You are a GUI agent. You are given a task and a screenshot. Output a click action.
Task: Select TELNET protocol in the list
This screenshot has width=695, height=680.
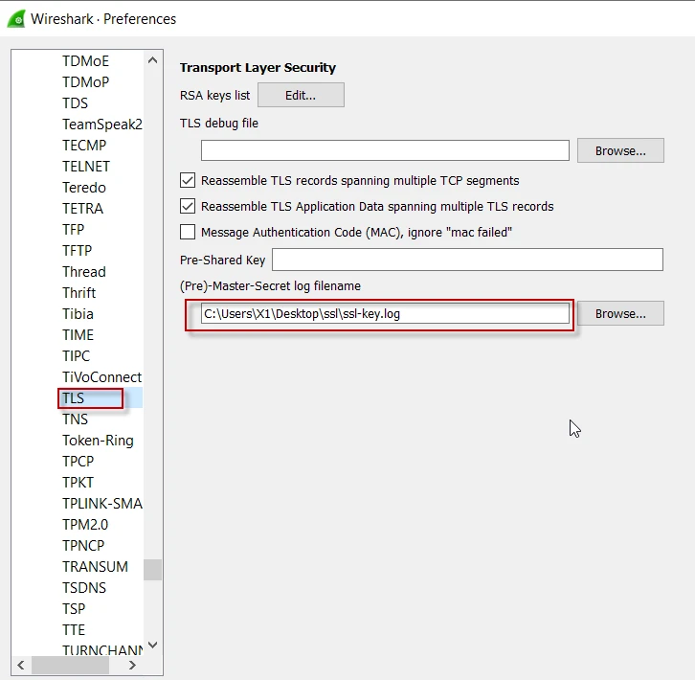coord(84,167)
